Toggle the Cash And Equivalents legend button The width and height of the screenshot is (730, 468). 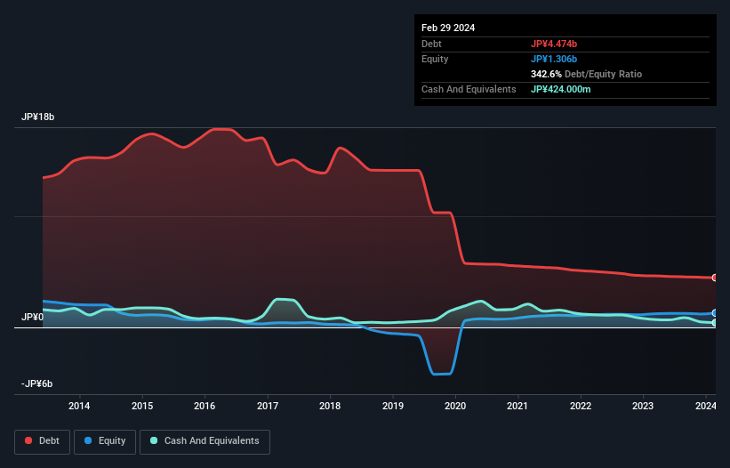[205, 441]
